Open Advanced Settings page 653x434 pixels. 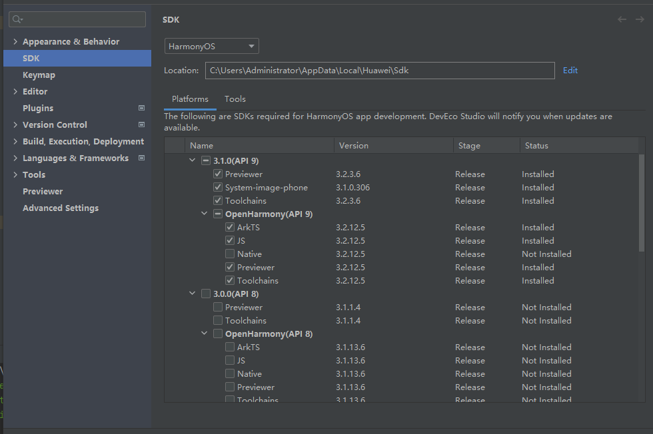(x=61, y=208)
